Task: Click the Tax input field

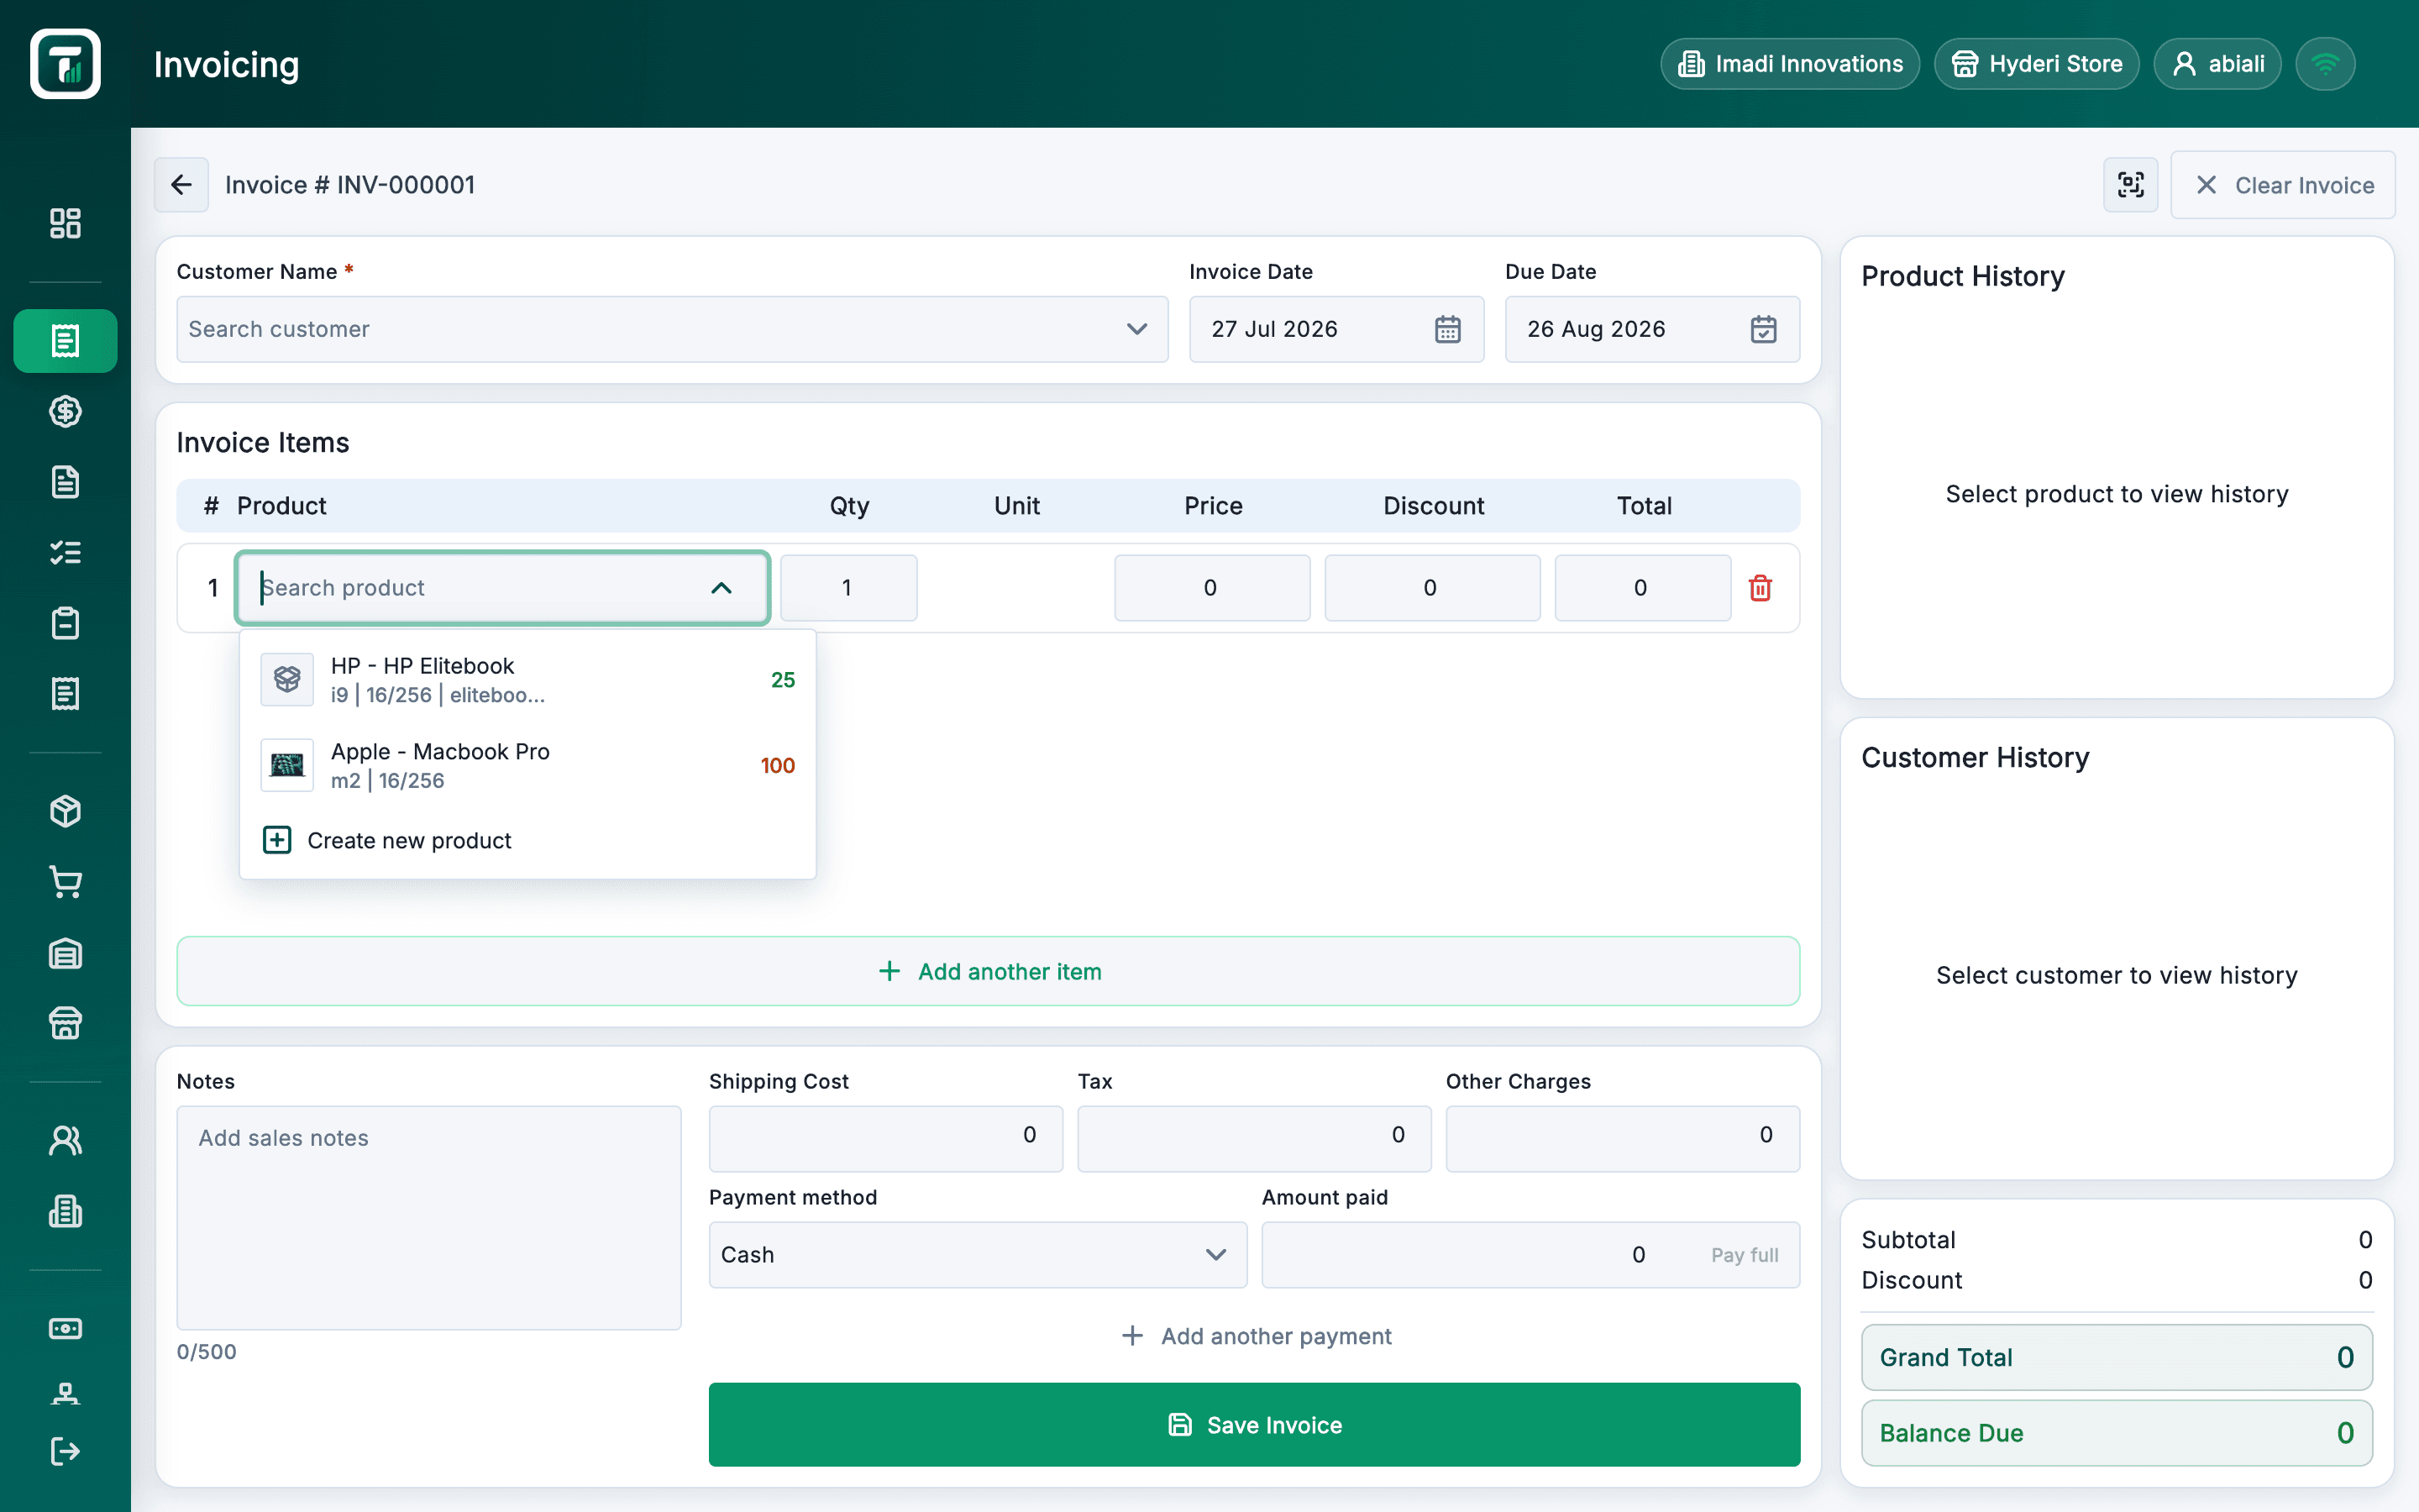Action: 1253,1138
